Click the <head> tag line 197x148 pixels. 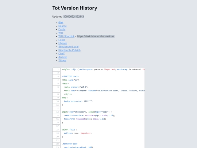[x=65, y=83]
